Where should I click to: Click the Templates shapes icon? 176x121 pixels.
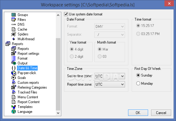pos(14,107)
